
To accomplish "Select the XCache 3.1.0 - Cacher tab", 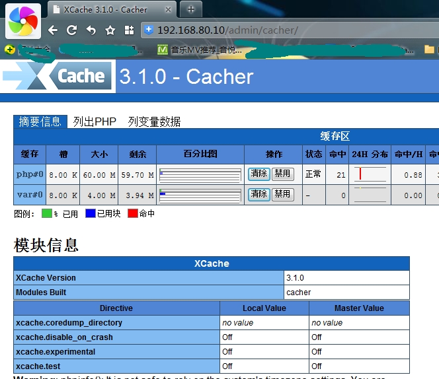I will [x=112, y=9].
